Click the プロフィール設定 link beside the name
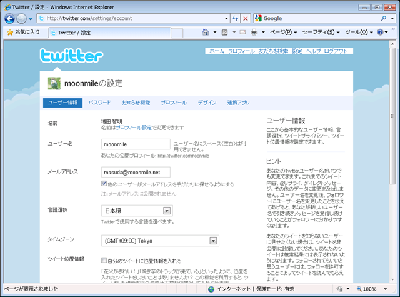The image size is (400, 297). pyautogui.click(x=133, y=128)
